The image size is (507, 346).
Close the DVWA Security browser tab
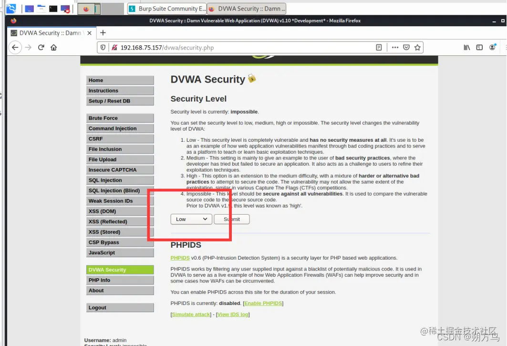(90, 33)
